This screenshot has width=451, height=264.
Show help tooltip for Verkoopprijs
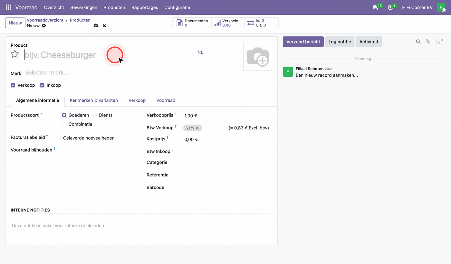click(176, 114)
